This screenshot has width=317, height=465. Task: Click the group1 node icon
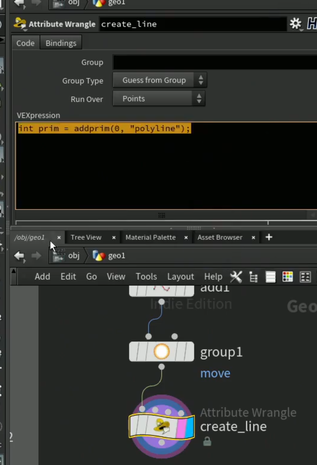pyautogui.click(x=161, y=351)
